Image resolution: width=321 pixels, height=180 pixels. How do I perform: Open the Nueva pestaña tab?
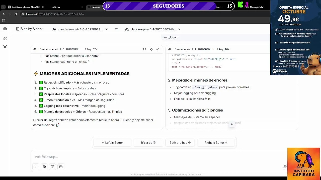[x=257, y=7]
